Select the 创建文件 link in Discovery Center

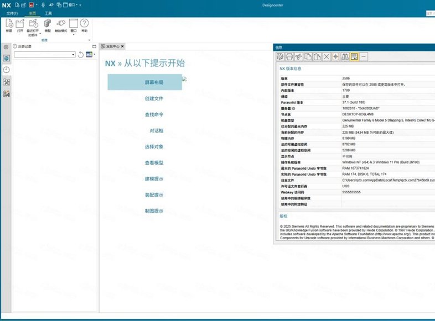[x=154, y=98]
